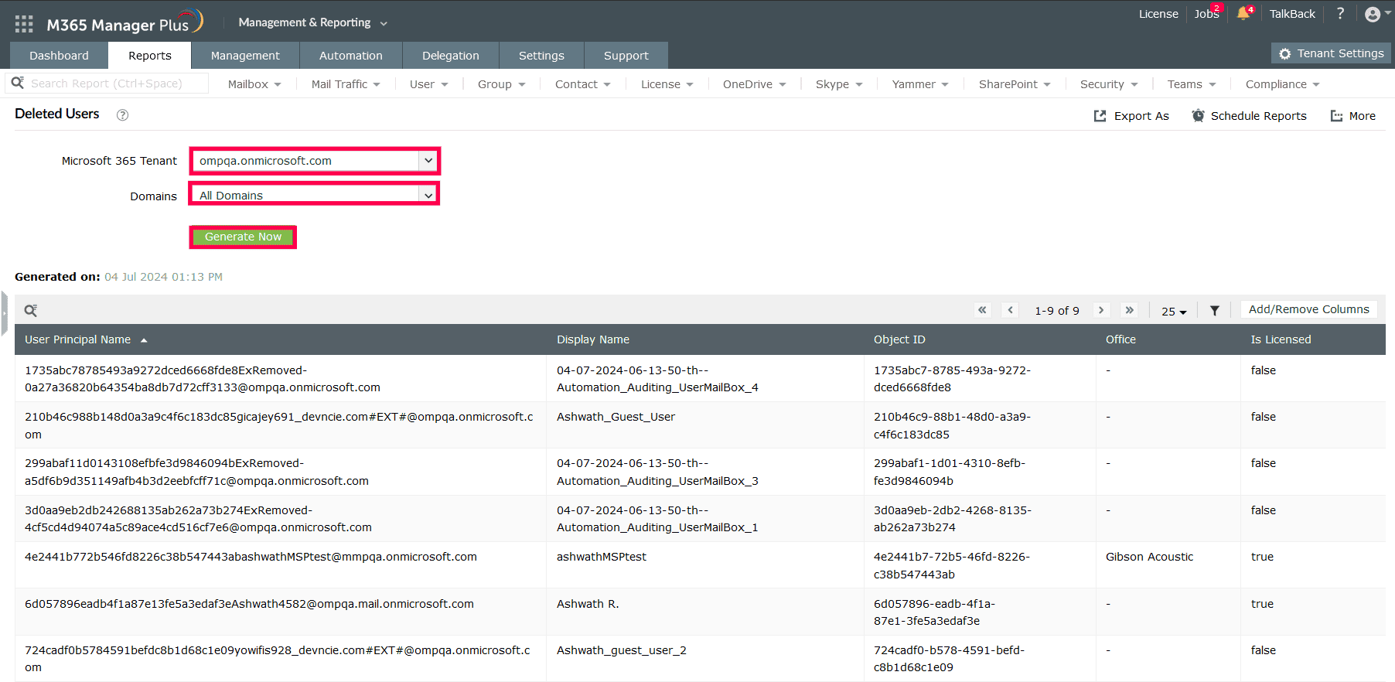
Task: Switch to the Reports tab
Action: click(x=150, y=56)
